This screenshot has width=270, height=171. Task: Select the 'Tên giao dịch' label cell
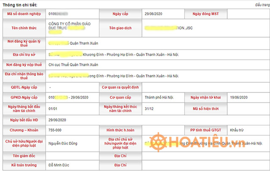[120, 28]
